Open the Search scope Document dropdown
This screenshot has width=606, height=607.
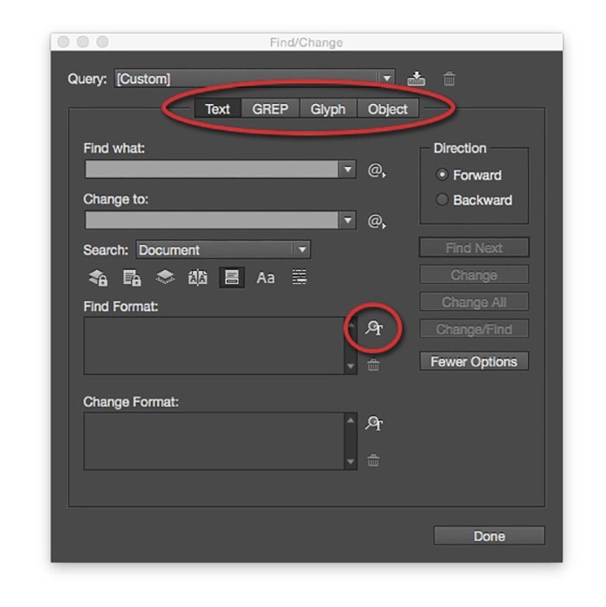point(223,249)
